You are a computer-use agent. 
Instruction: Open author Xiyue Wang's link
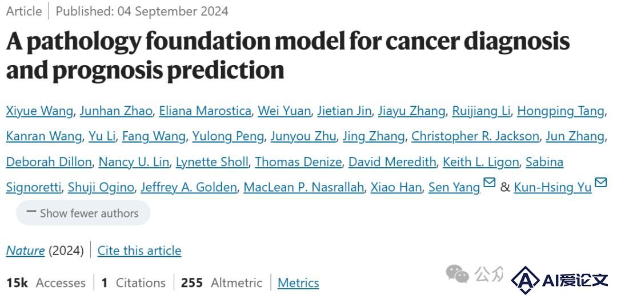pyautogui.click(x=39, y=112)
